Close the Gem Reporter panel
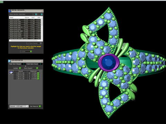This screenshot has height=124, width=166. (x=42, y=61)
